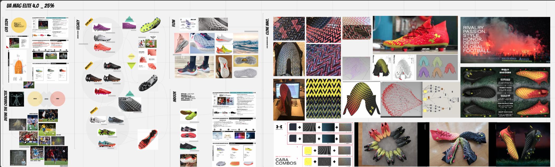Select the Maradona Argentina player photo
Image resolution: width=555 pixels, height=167 pixels.
point(32,122)
